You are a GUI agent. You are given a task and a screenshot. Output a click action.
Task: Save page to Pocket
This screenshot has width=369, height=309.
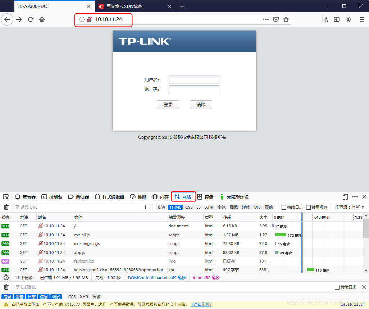pyautogui.click(x=276, y=19)
